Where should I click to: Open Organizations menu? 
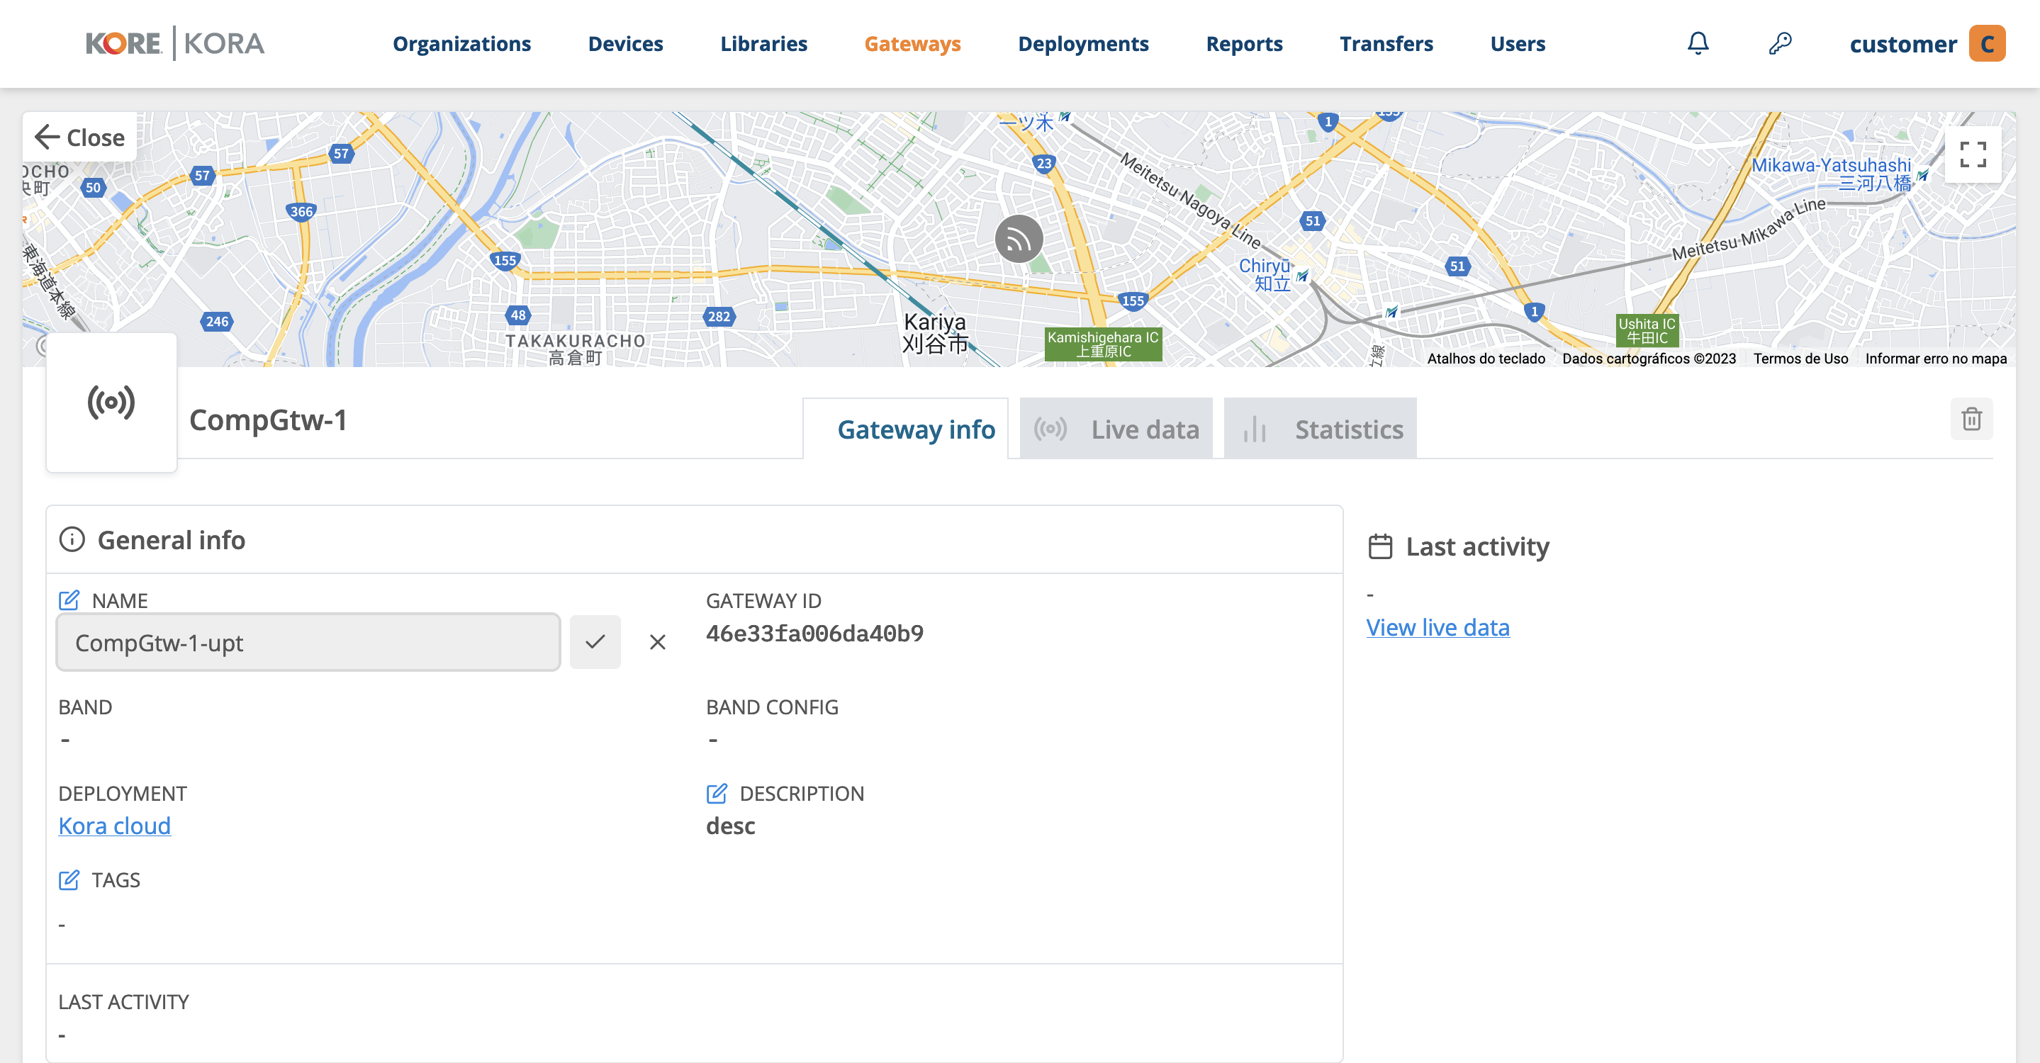click(461, 43)
